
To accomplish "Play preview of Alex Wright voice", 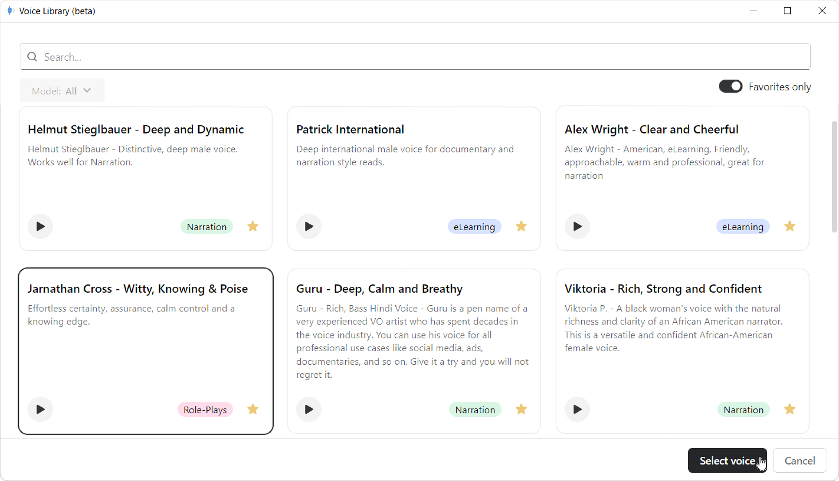I will pyautogui.click(x=577, y=226).
